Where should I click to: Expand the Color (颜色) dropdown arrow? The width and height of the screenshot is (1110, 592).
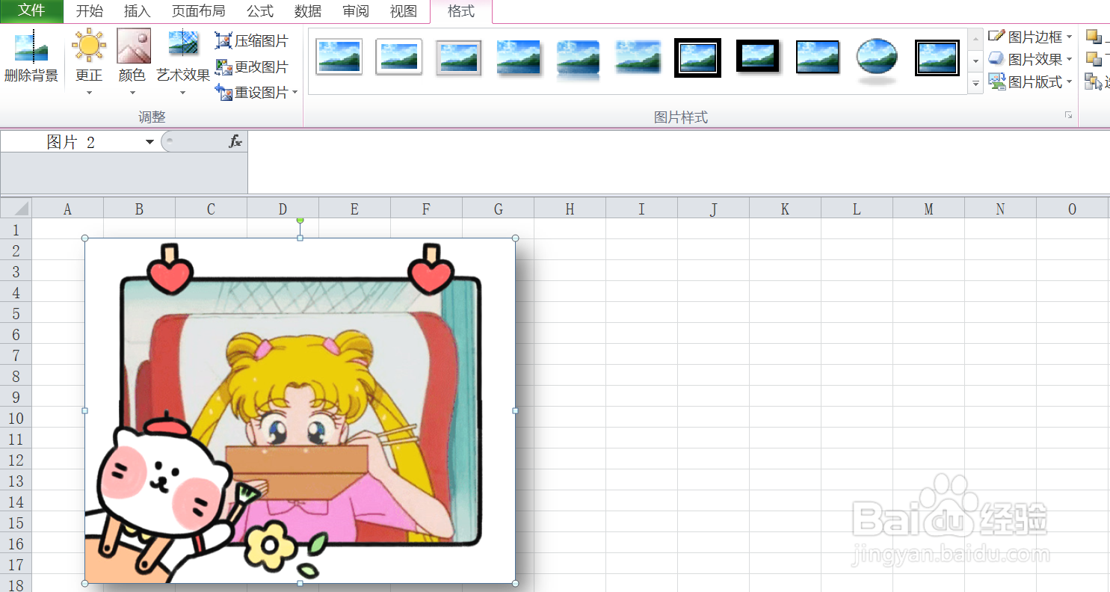(133, 93)
